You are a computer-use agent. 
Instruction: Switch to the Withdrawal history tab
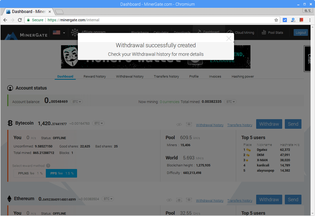pyautogui.click(x=130, y=76)
